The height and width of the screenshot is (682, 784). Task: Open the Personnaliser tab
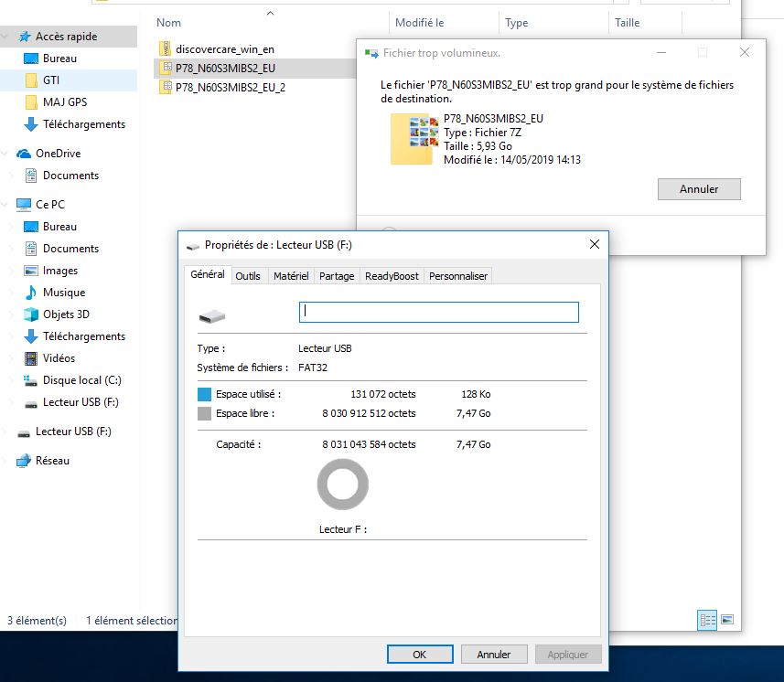pos(458,276)
